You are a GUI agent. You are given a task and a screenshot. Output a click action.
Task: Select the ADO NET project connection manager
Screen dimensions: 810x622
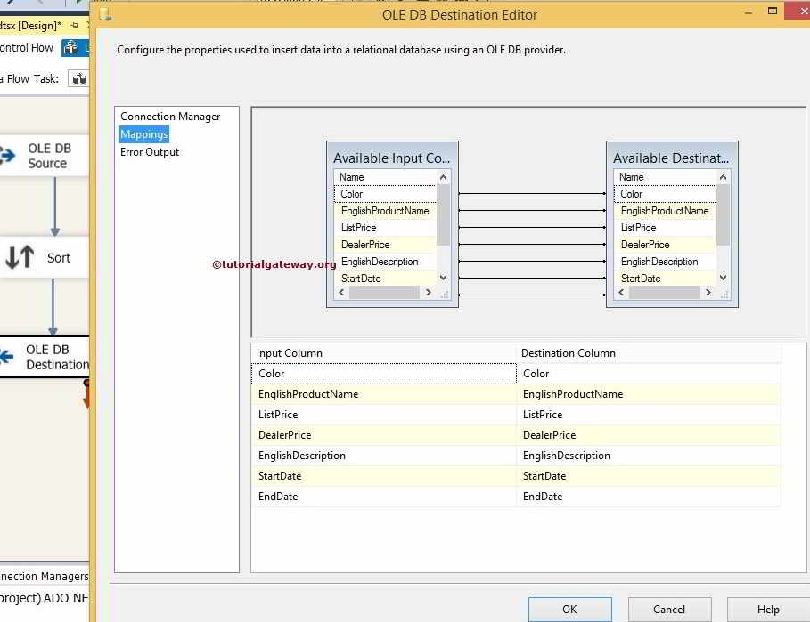43,598
